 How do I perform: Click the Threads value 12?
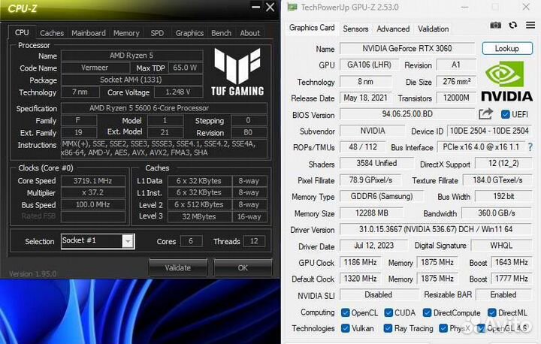254,241
